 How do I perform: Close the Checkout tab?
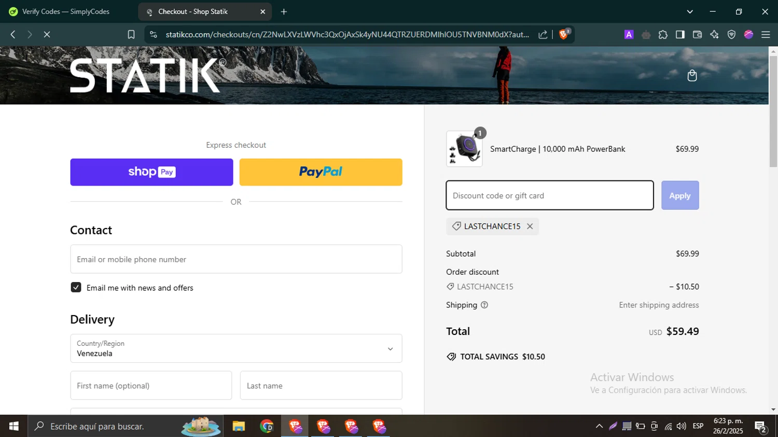tap(262, 11)
